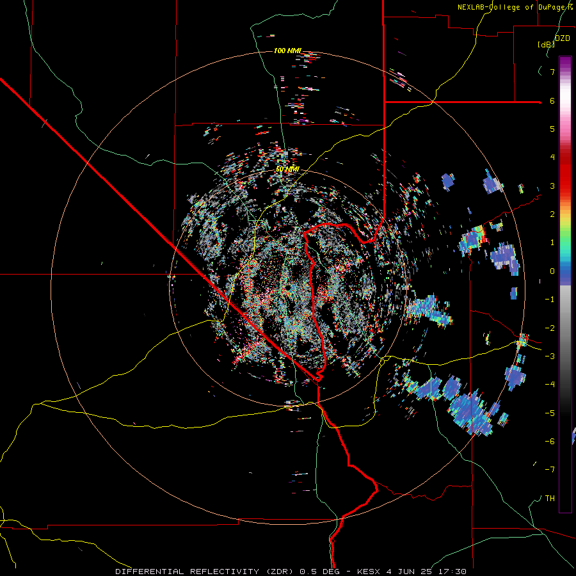Select the "-3" tick on the color scale
This screenshot has width=576, height=576.
tap(550, 356)
